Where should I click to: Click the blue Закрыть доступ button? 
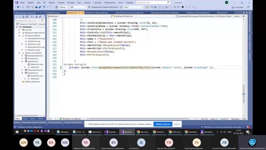[163, 124]
